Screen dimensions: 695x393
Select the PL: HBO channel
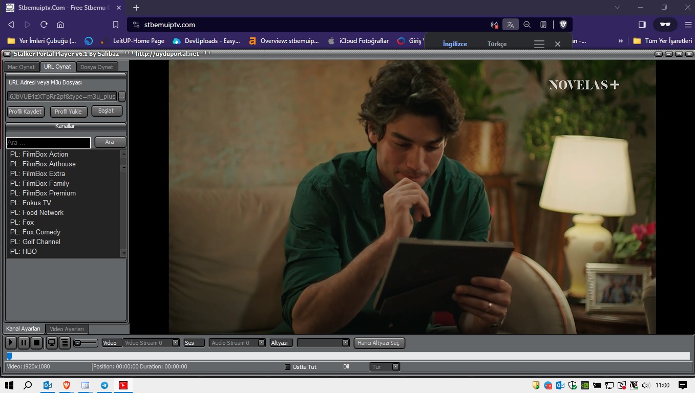point(64,251)
